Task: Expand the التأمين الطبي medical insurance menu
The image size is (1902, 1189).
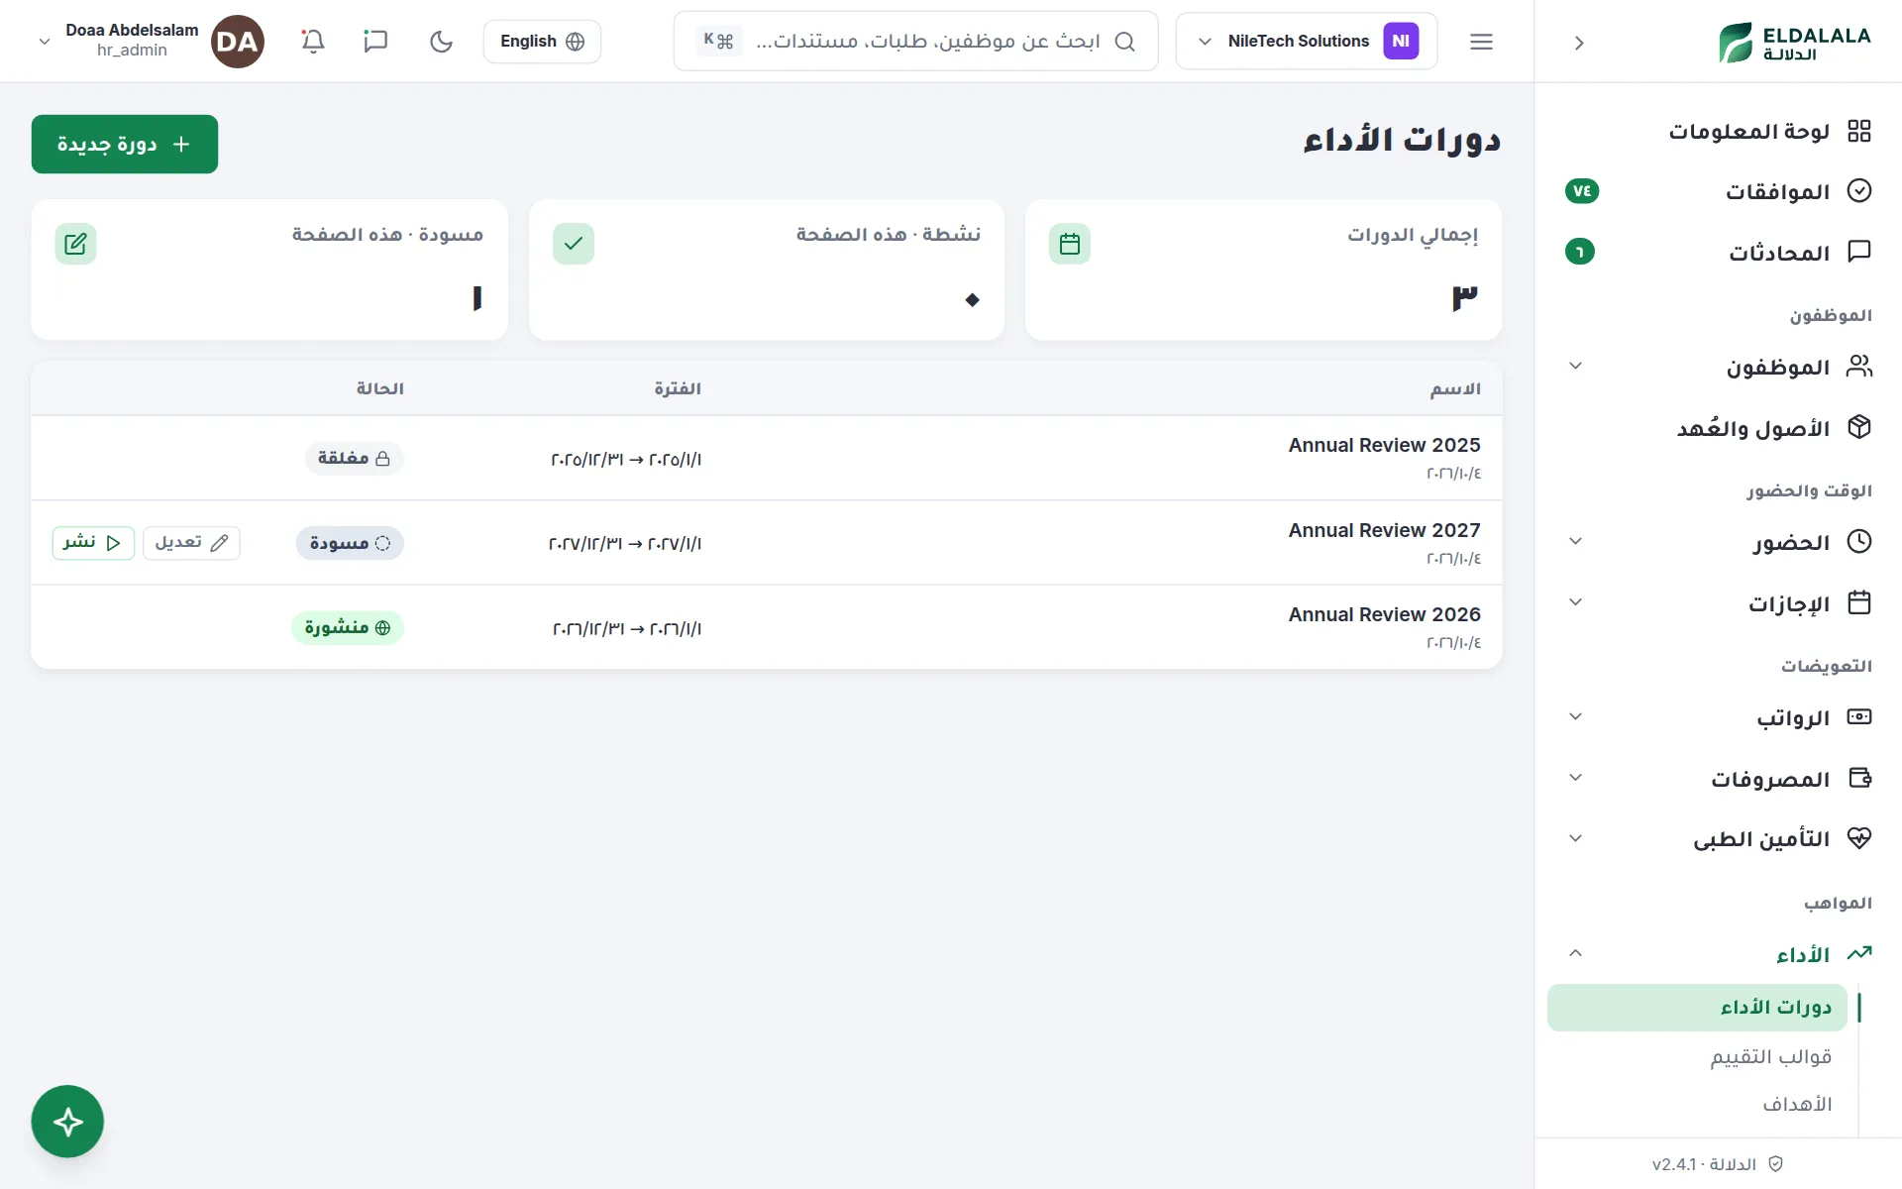Action: click(1718, 838)
